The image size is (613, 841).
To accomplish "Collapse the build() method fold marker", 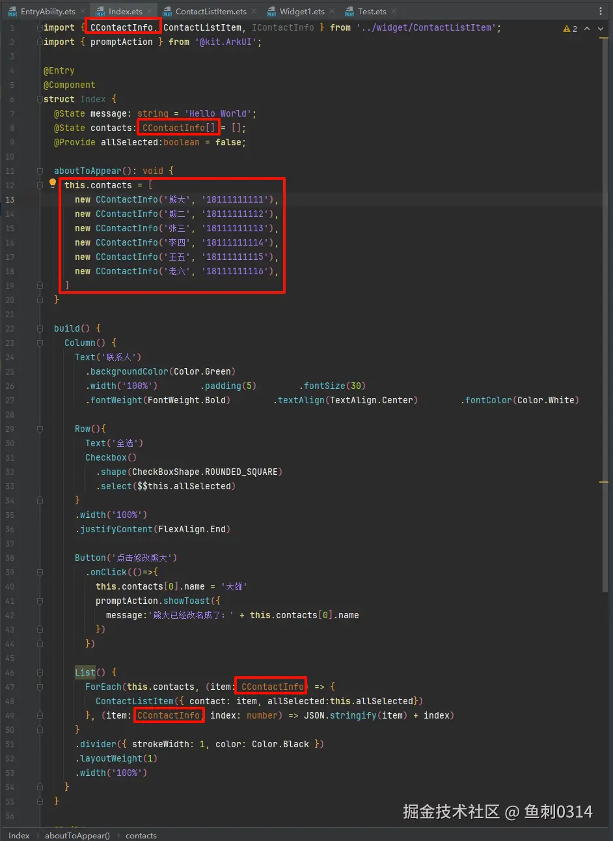I will click(40, 328).
